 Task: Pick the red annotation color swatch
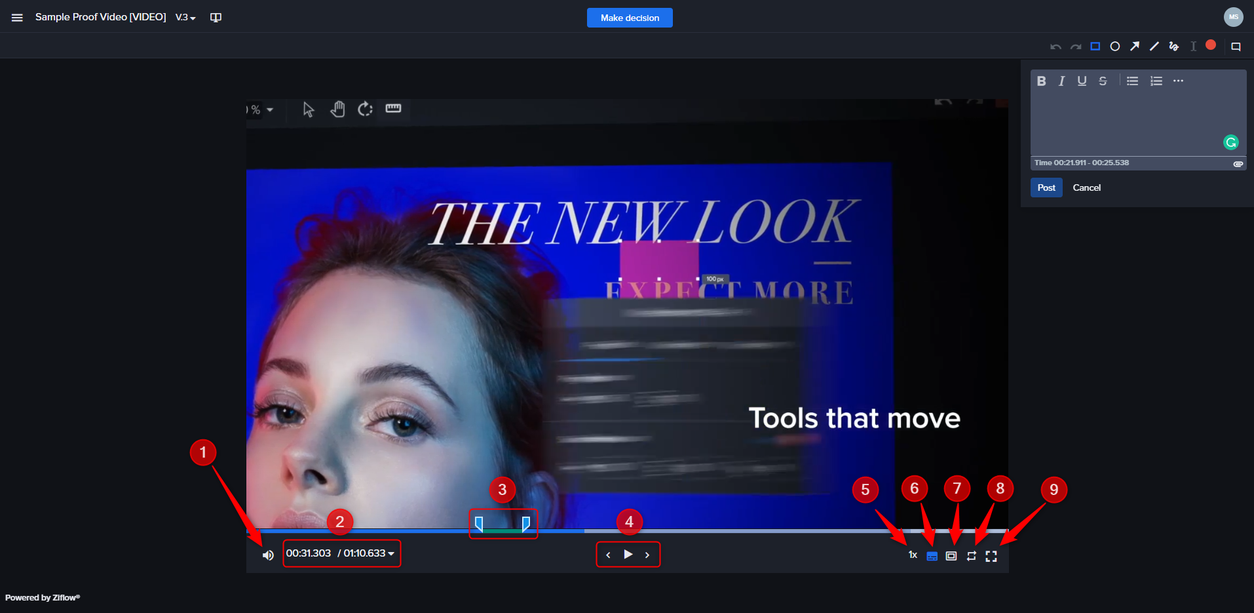1211,45
